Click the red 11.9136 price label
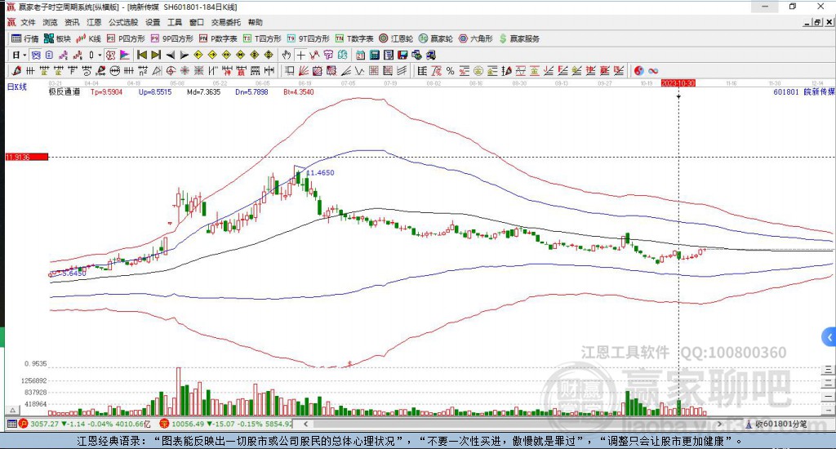 click(x=27, y=157)
